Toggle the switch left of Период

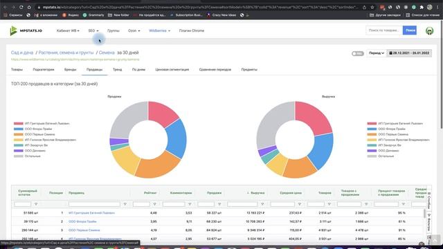point(357,53)
